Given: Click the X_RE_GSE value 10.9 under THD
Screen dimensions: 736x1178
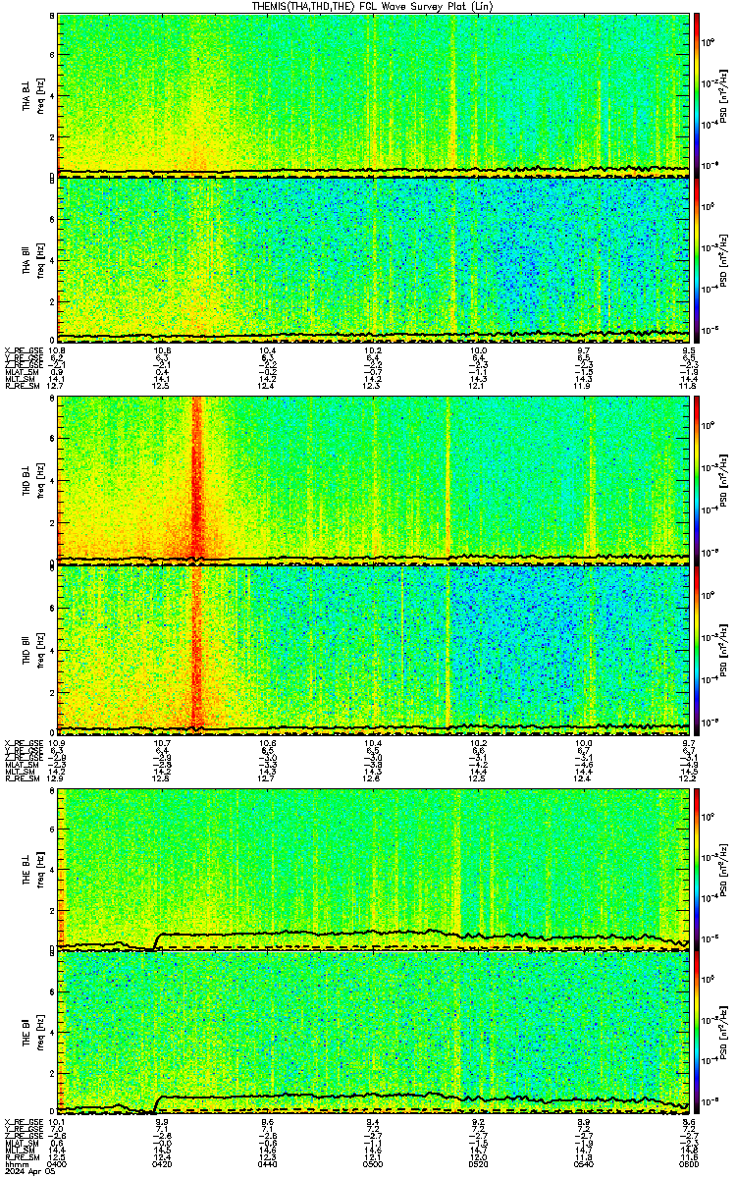Looking at the screenshot, I should (x=57, y=743).
